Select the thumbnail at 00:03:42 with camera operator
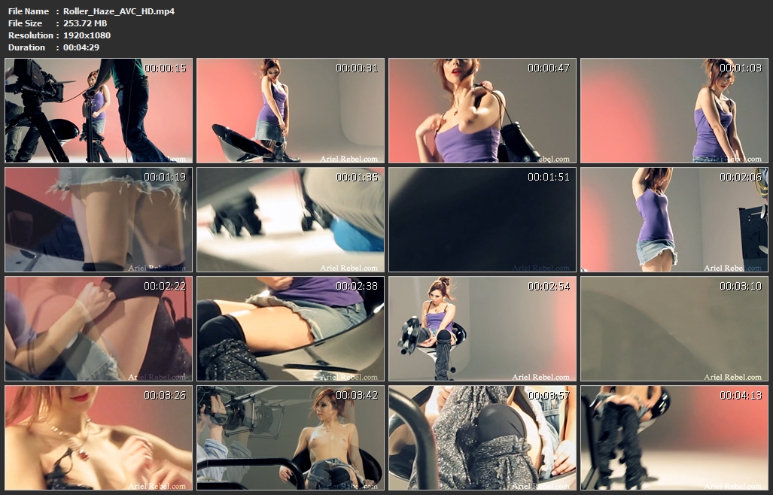 (x=291, y=438)
